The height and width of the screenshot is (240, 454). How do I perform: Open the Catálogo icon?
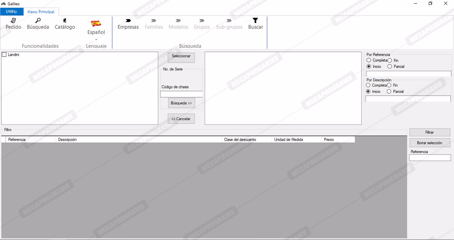click(65, 21)
